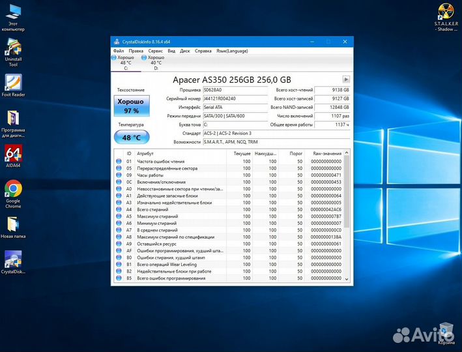
Task: Click total NAND writes value 12848 GB
Action: 332,108
